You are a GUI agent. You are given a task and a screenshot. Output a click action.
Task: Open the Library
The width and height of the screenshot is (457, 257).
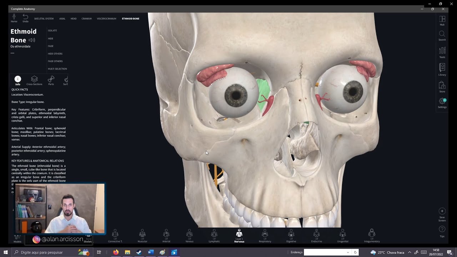[442, 70]
